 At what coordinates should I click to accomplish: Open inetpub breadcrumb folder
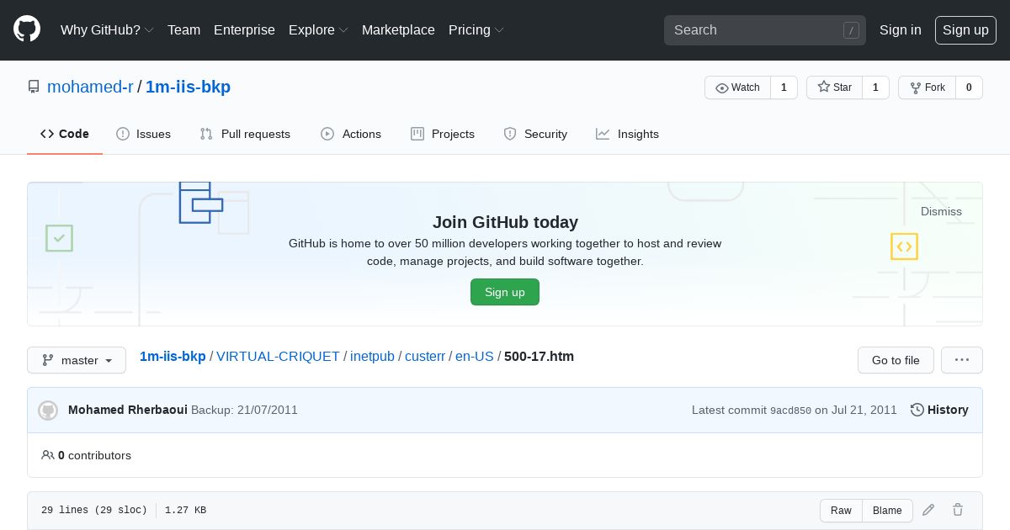[372, 356]
